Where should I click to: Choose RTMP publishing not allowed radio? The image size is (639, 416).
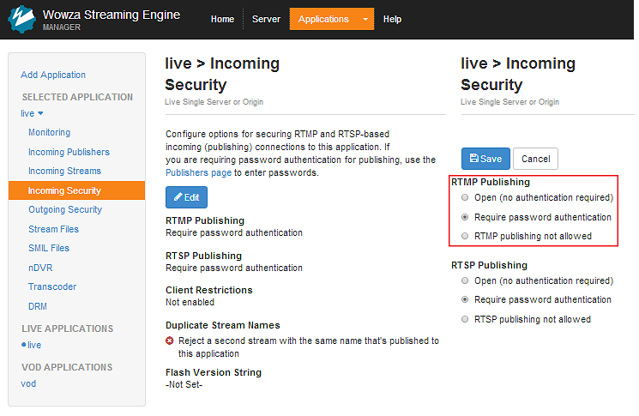pyautogui.click(x=465, y=236)
